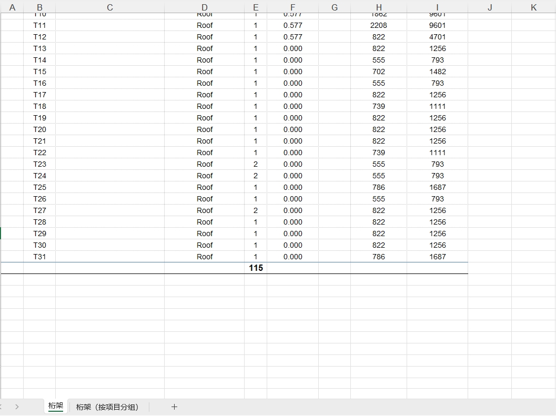
Task: Select column B header
Action: [x=39, y=7]
